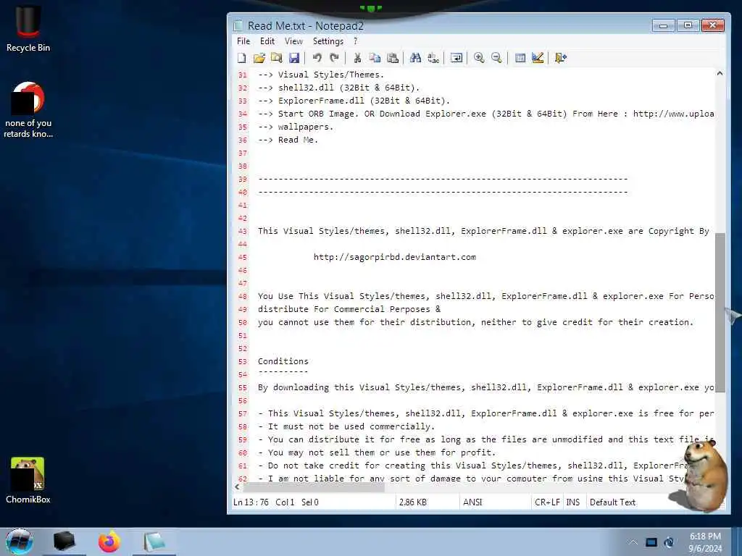Paste from clipboard toolbar icon
Screen dimensions: 742x556
coord(392,58)
